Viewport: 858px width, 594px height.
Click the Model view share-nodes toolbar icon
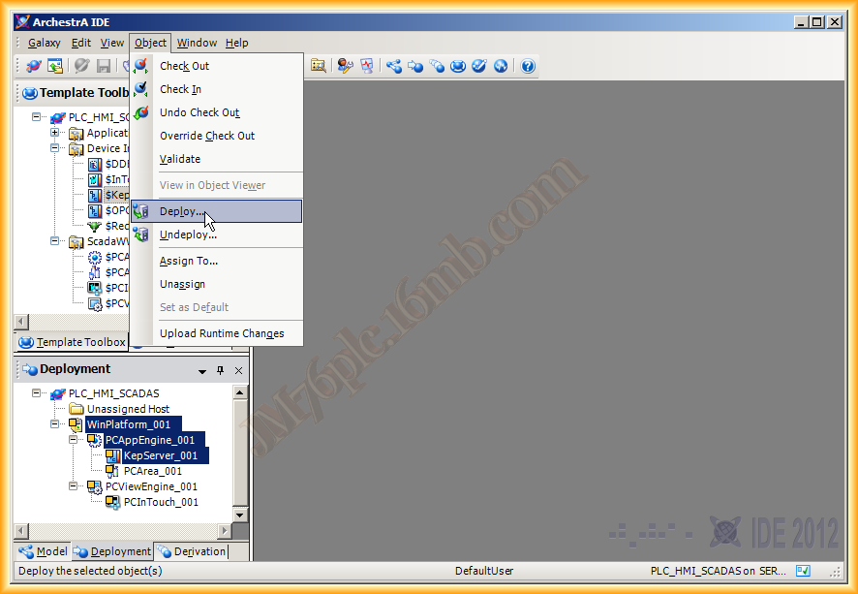click(393, 66)
